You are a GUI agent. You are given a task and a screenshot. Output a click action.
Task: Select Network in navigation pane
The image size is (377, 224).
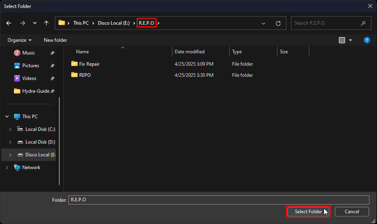coord(31,168)
